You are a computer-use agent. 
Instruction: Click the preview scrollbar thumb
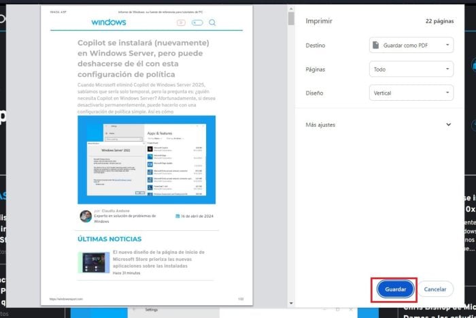pyautogui.click(x=291, y=18)
